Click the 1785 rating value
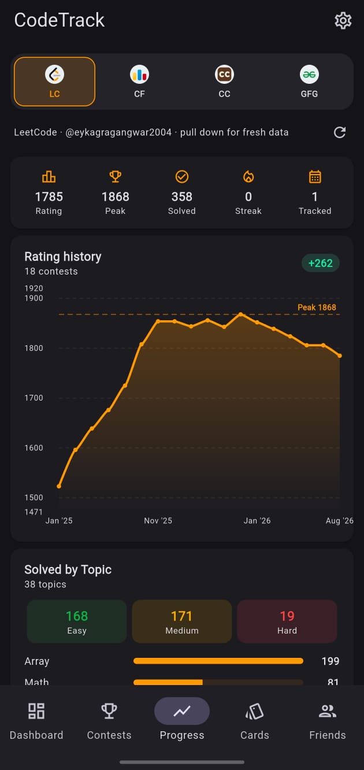Screen dimensions: 364x770 (49, 197)
